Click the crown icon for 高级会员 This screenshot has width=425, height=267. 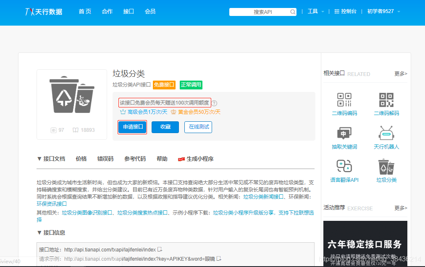point(123,112)
